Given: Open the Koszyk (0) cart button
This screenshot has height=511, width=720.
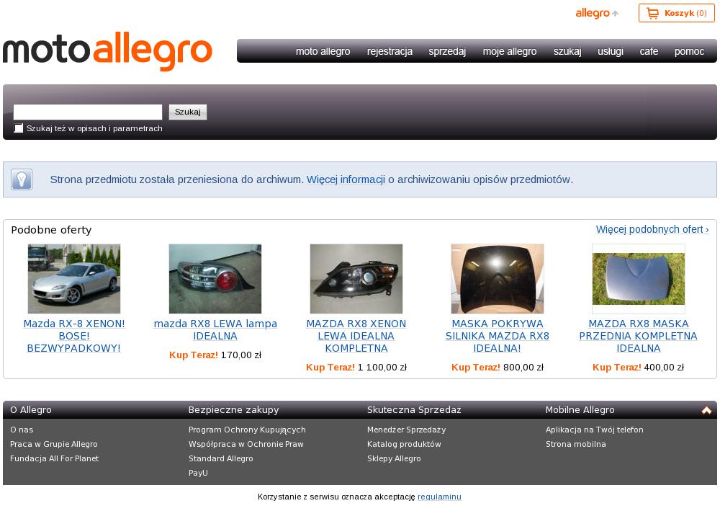Looking at the screenshot, I should point(676,13).
